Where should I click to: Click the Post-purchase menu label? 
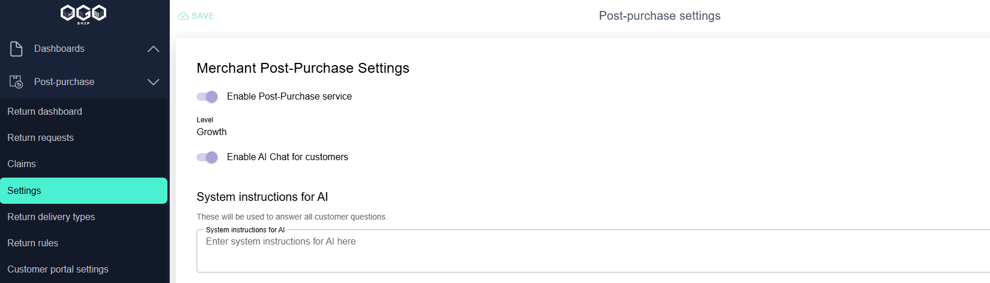pyautogui.click(x=64, y=82)
